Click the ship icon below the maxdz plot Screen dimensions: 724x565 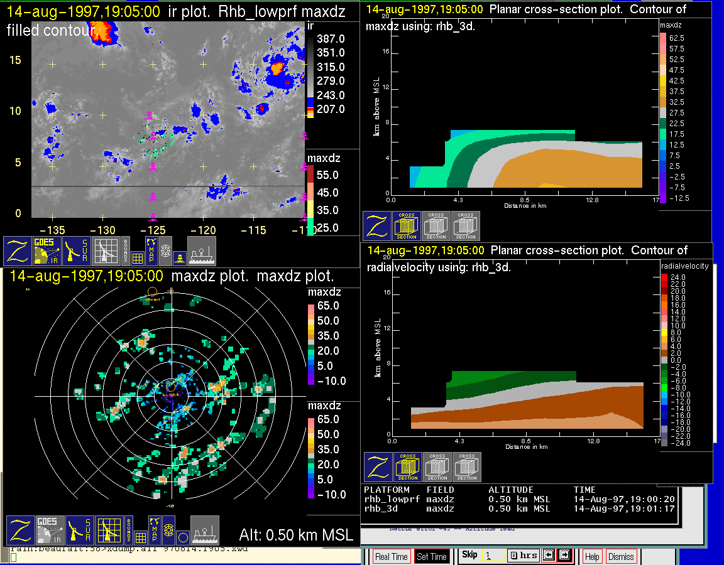click(205, 530)
